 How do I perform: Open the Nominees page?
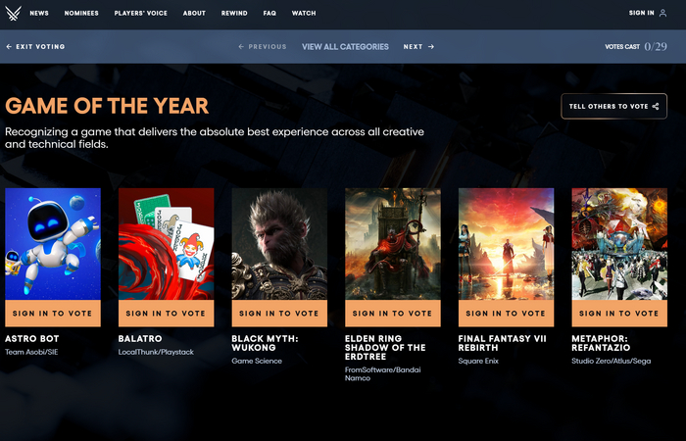click(81, 13)
